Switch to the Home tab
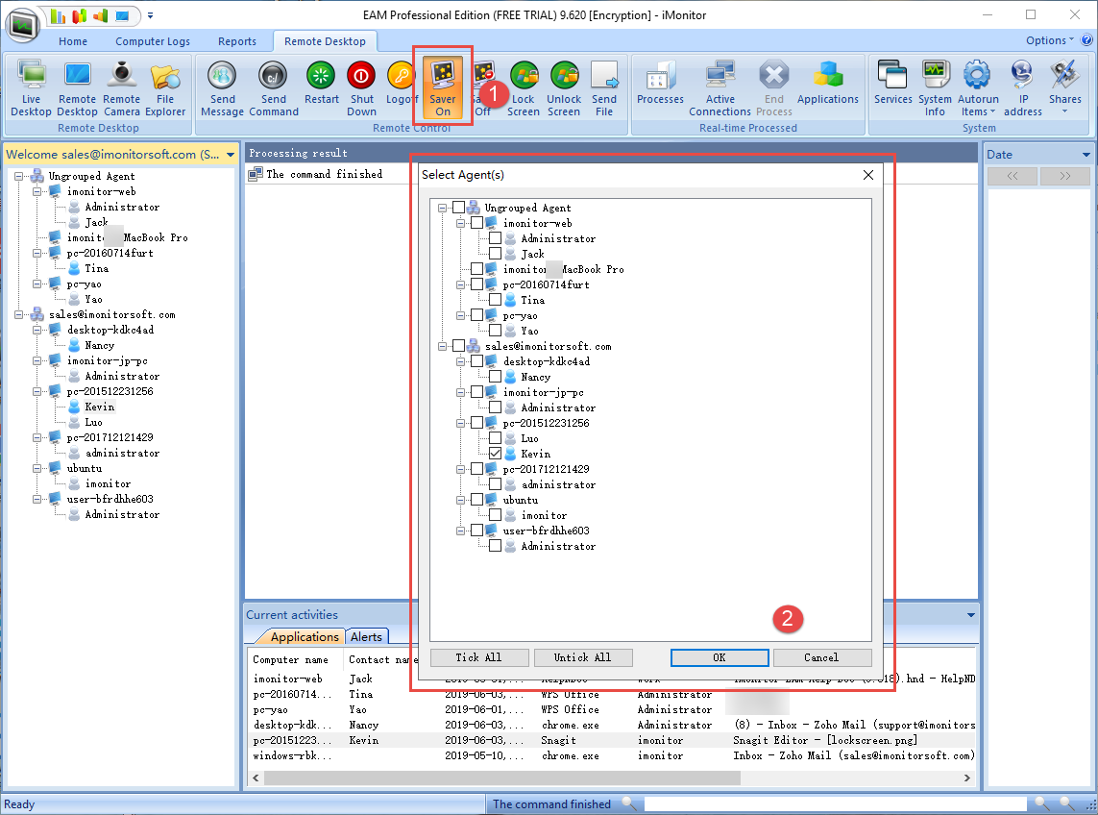This screenshot has height=815, width=1098. 73,41
